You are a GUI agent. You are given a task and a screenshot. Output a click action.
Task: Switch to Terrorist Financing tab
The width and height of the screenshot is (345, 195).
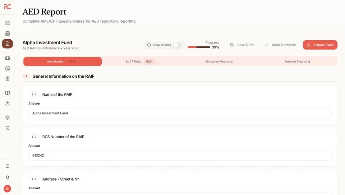[297, 62]
